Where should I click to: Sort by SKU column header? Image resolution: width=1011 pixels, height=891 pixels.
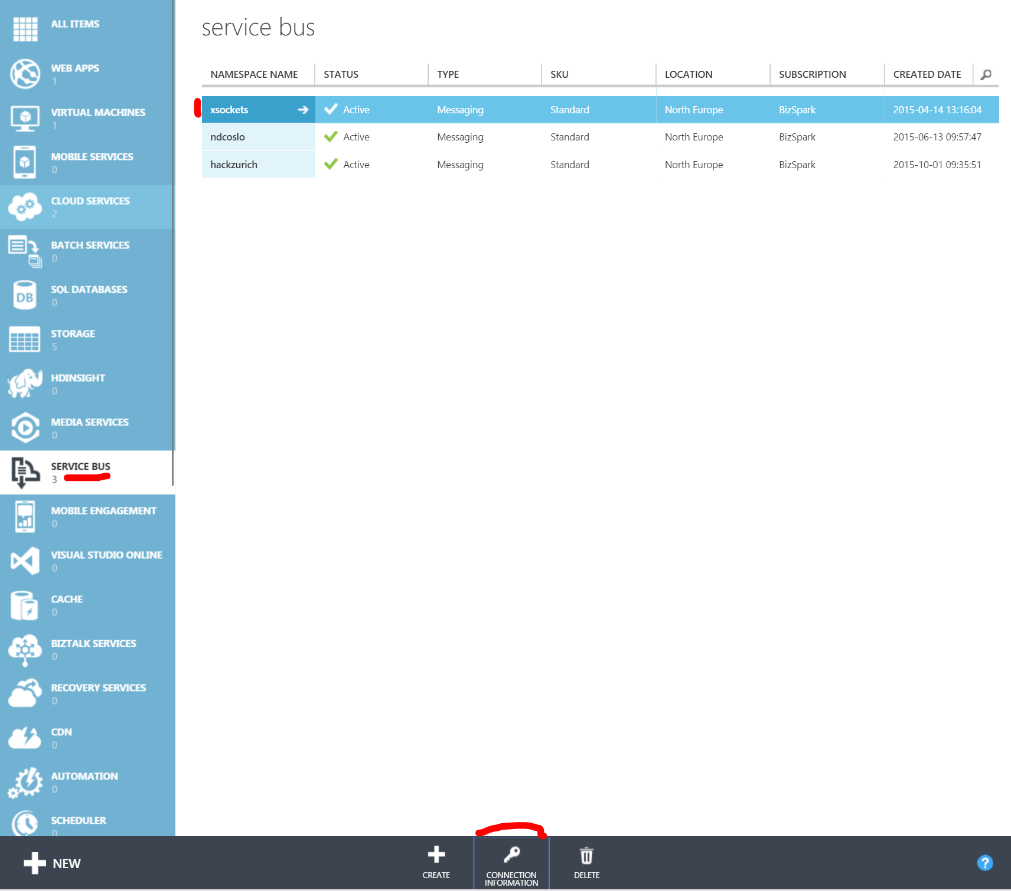pos(559,74)
